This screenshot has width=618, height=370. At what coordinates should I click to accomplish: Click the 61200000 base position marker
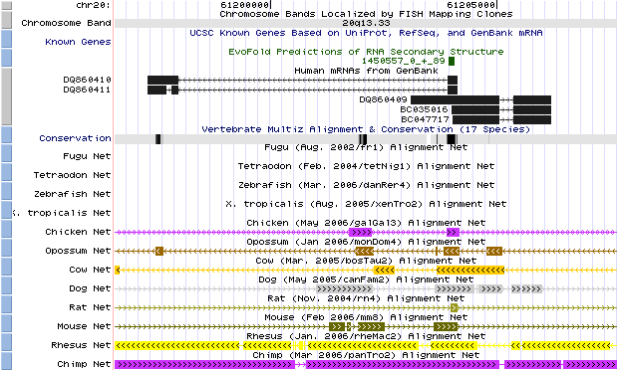click(245, 5)
